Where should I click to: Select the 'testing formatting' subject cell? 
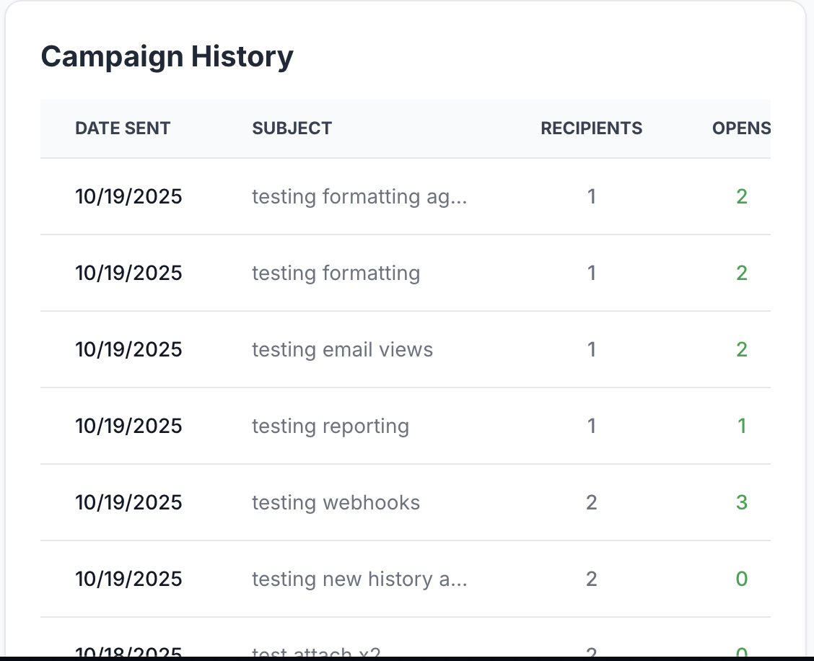pos(336,273)
